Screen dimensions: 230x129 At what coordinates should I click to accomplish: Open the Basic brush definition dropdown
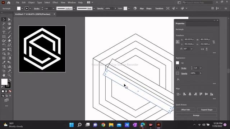[94, 9]
